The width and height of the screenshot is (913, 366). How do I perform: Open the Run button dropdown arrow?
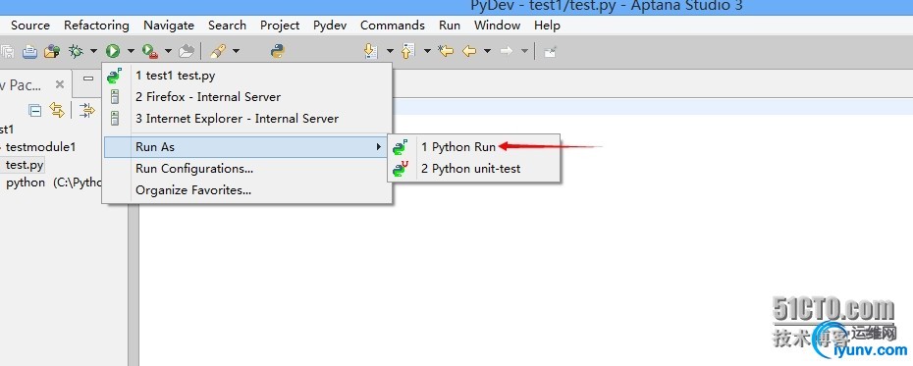(131, 51)
